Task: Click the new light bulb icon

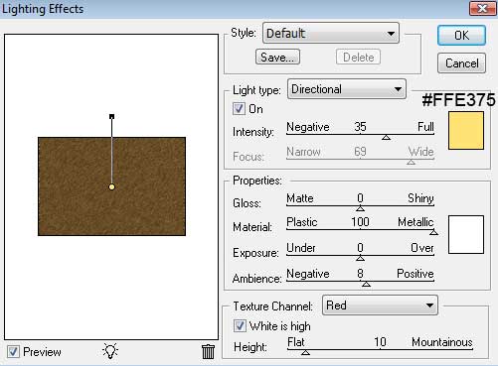Action: click(110, 351)
